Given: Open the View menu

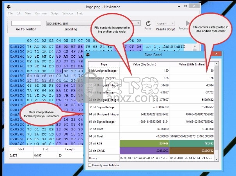Looking at the screenshot, I should click(28, 13).
